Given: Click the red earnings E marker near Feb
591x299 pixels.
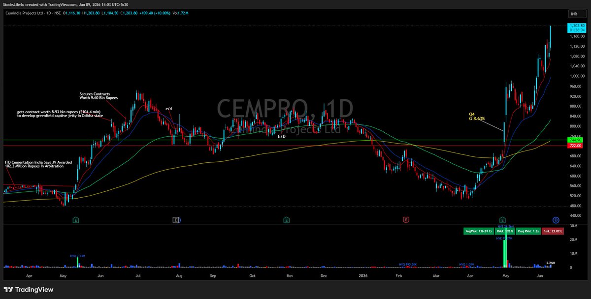Looking at the screenshot, I should (406, 220).
